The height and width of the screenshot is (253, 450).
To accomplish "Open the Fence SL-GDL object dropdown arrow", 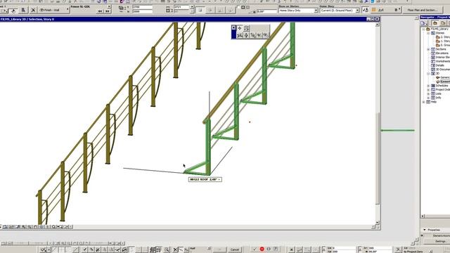I will point(109,6).
